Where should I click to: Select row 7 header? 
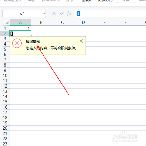click(x=5, y=60)
